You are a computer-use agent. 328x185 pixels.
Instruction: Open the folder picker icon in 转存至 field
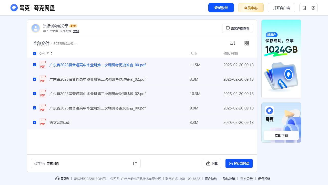coord(135,163)
